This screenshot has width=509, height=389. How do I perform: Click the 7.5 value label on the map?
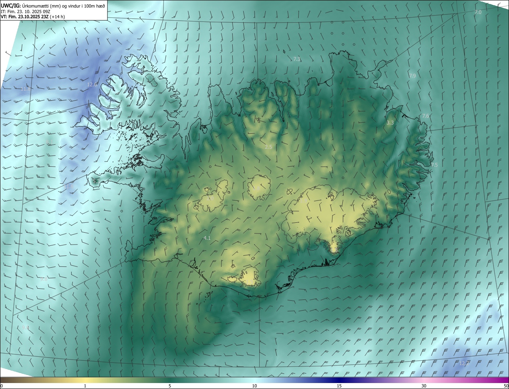(x=434, y=165)
